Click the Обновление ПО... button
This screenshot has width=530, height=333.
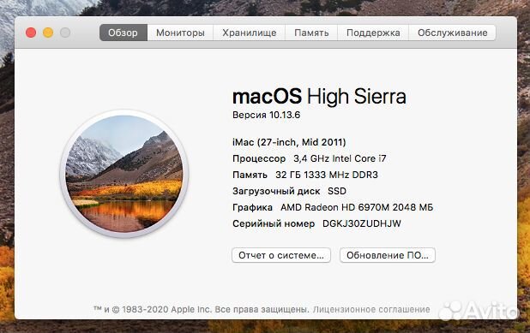point(388,255)
